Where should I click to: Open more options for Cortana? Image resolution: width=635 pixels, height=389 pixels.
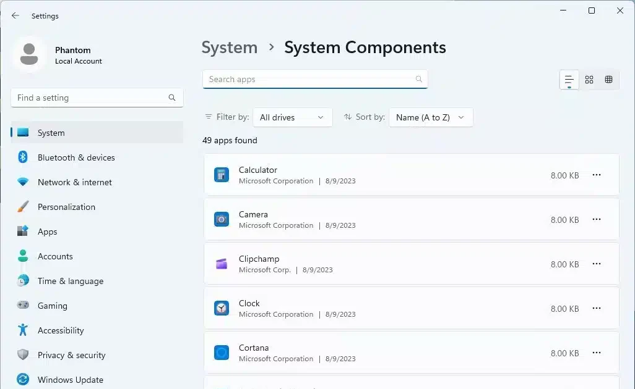coord(597,353)
